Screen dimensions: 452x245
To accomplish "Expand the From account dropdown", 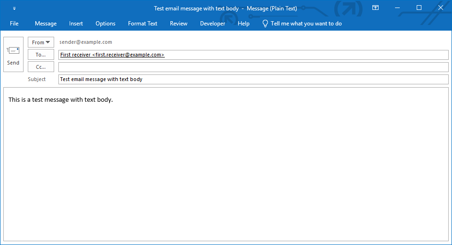I will (41, 42).
